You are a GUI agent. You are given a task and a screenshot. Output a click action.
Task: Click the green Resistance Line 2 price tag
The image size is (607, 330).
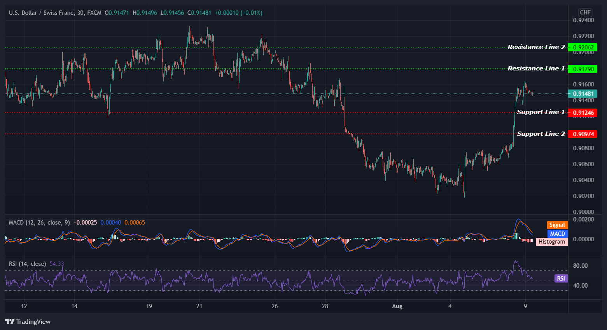click(584, 47)
